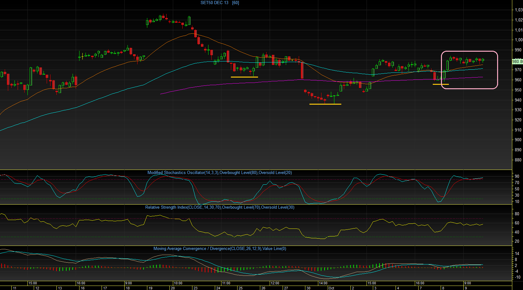Click the SET50 DEC 13 [60] chart title
Image resolution: width=523 pixels, height=290 pixels.
tap(220, 3)
